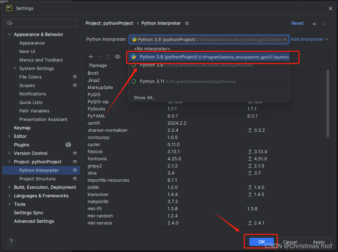Click the PyCharm logo in title bar
The image size is (338, 252).
pos(9,8)
